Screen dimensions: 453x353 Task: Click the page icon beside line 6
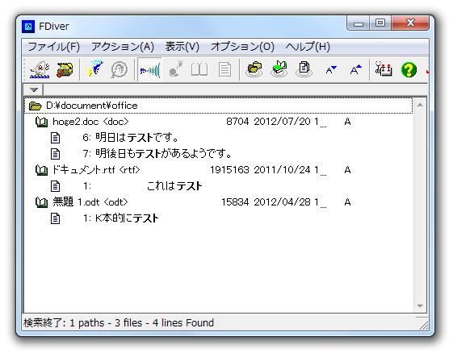(55, 138)
